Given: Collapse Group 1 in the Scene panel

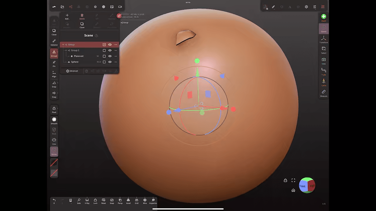Looking at the screenshot, I should [x=66, y=50].
